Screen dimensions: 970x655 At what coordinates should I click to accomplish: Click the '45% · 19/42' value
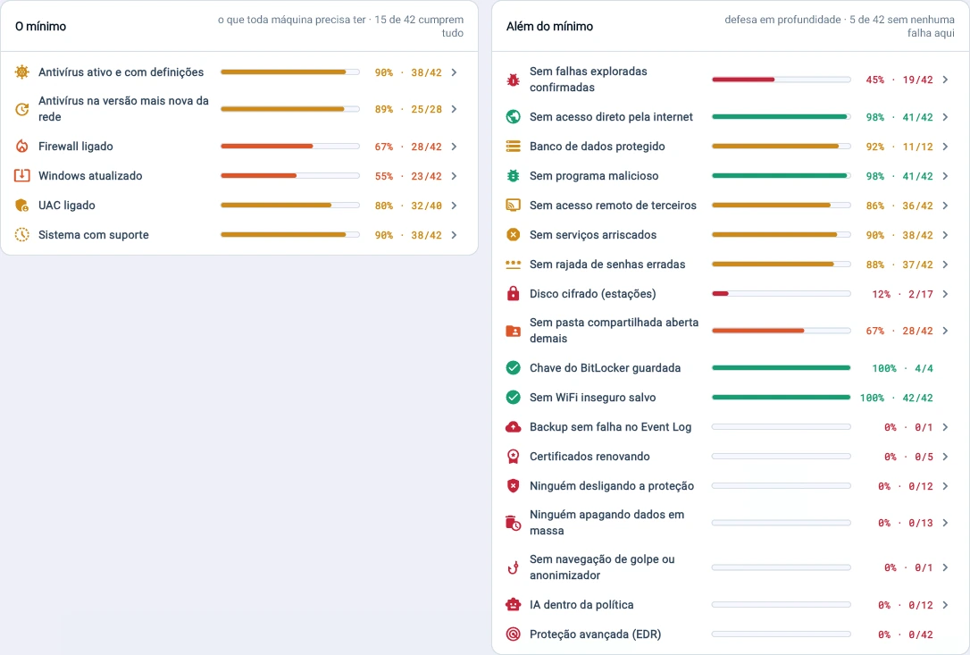tap(899, 80)
